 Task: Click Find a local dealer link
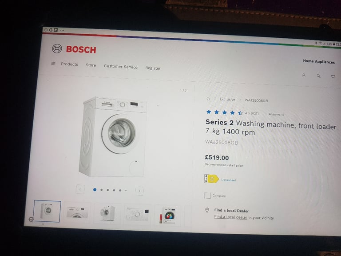tap(230, 217)
